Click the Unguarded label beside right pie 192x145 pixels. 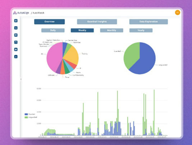(163, 65)
